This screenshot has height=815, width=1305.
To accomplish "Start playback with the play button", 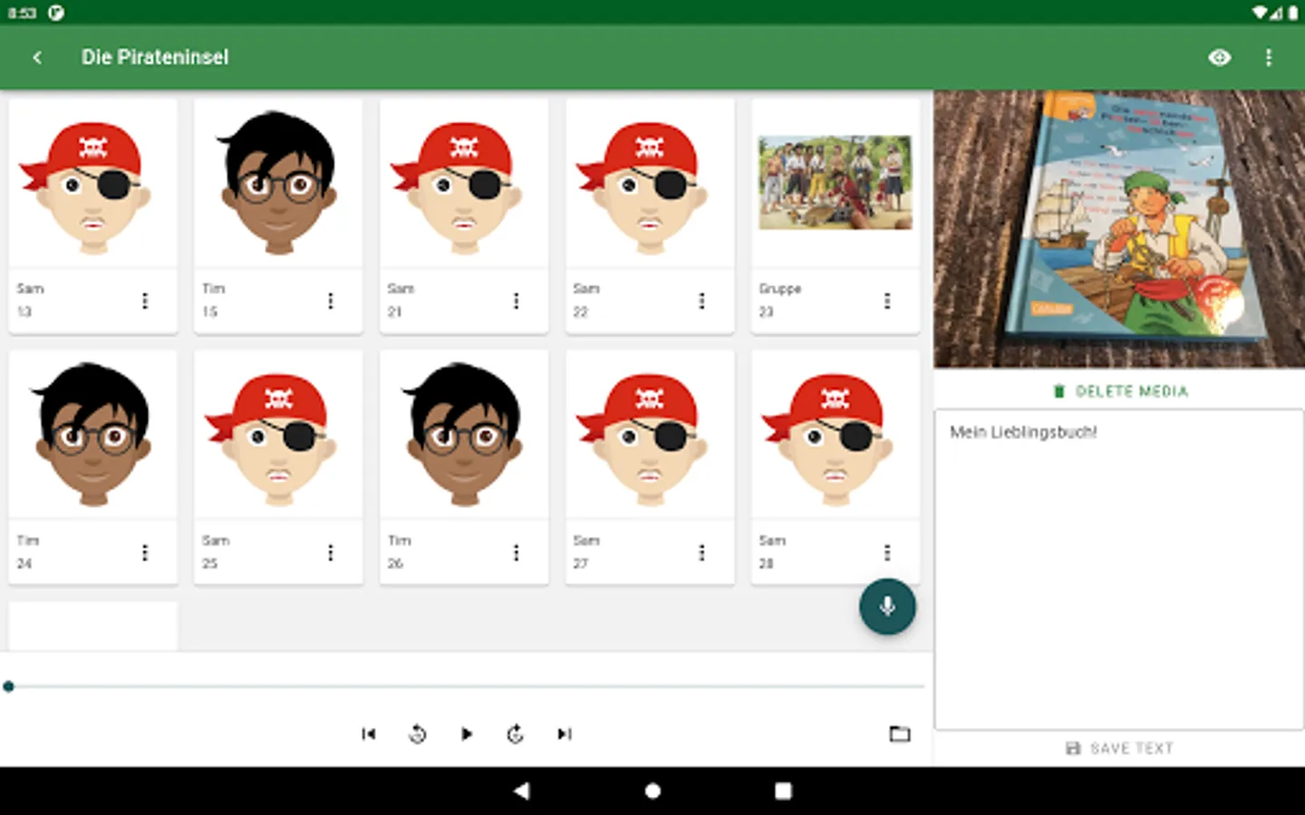I will point(467,733).
